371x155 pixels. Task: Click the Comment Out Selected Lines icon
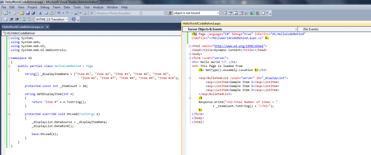[24, 20]
